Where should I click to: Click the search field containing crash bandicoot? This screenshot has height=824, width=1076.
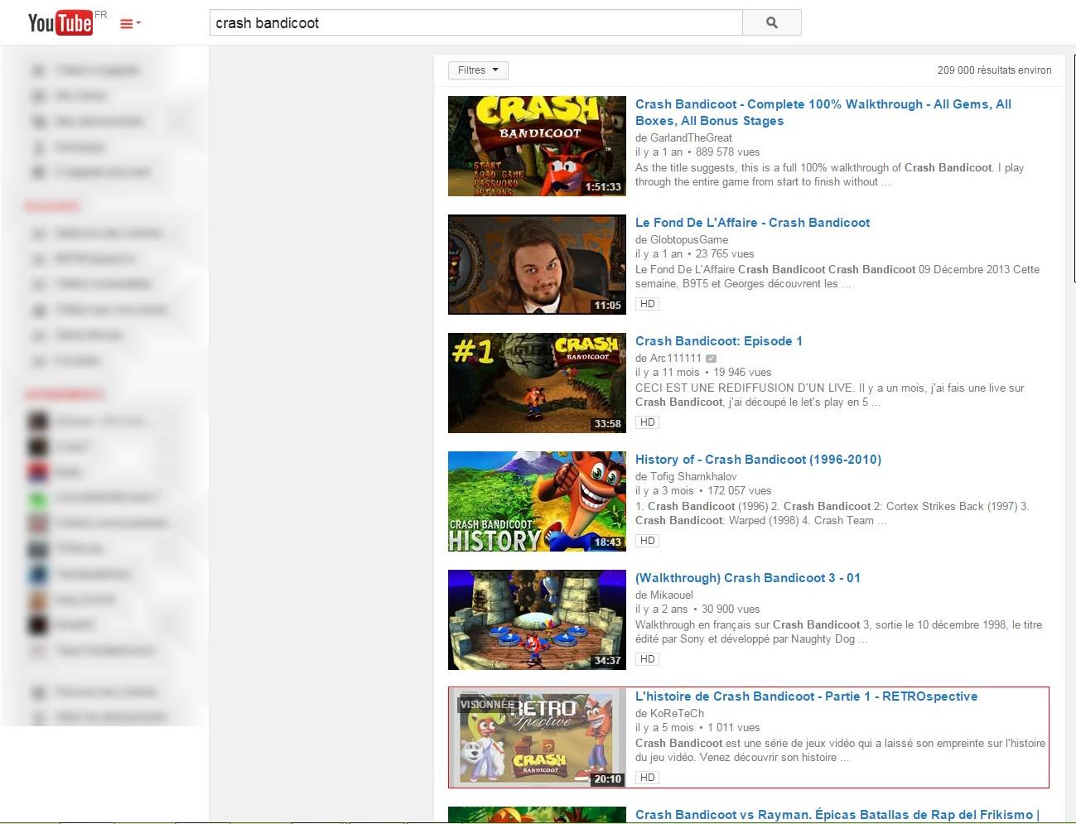476,23
